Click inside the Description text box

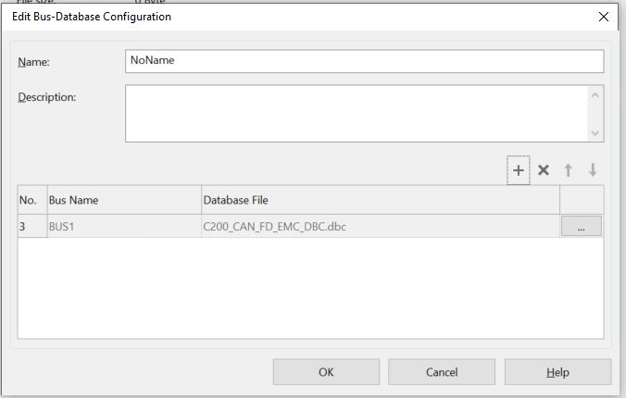pyautogui.click(x=356, y=114)
